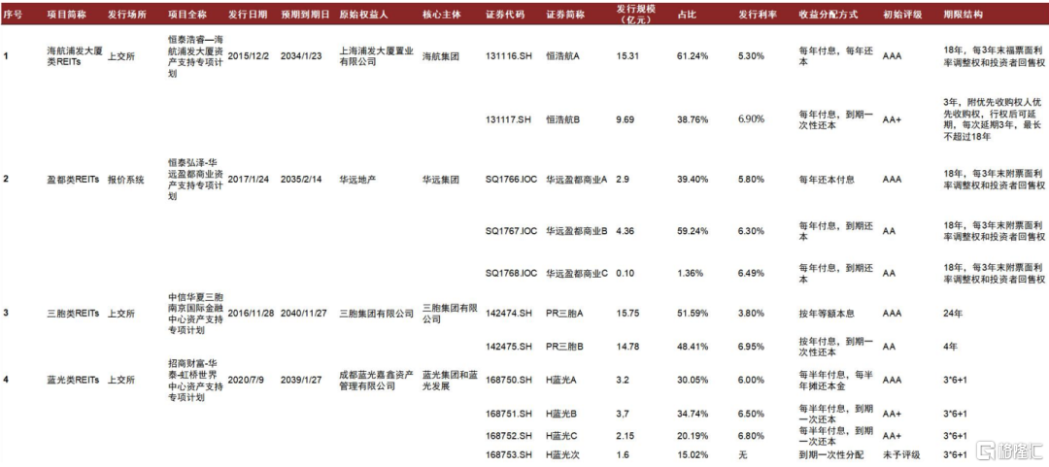The image size is (1049, 467).
Task: Click the 3.80% interest rate cell
Action: click(751, 314)
